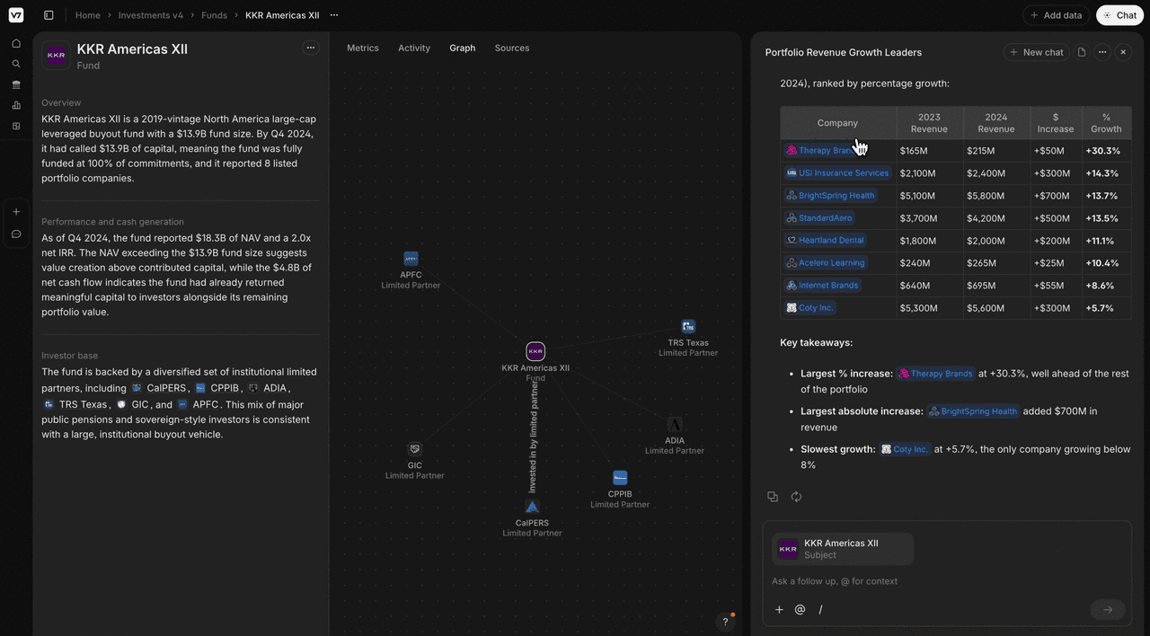Switch to the Metrics tab
This screenshot has height=636, width=1150.
point(363,48)
